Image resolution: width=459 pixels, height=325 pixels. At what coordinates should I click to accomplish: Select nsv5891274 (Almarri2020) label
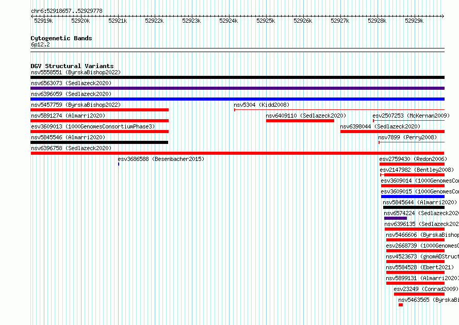pyautogui.click(x=68, y=116)
